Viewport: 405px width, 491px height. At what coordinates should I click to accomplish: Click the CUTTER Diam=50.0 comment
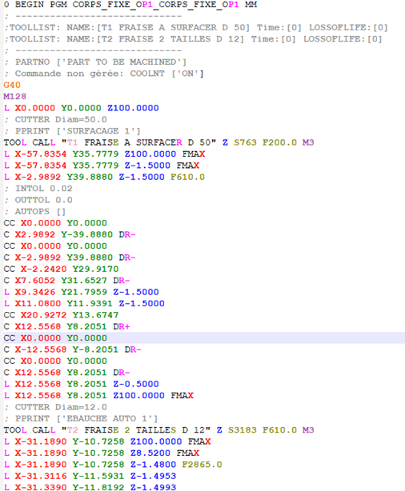coord(55,120)
